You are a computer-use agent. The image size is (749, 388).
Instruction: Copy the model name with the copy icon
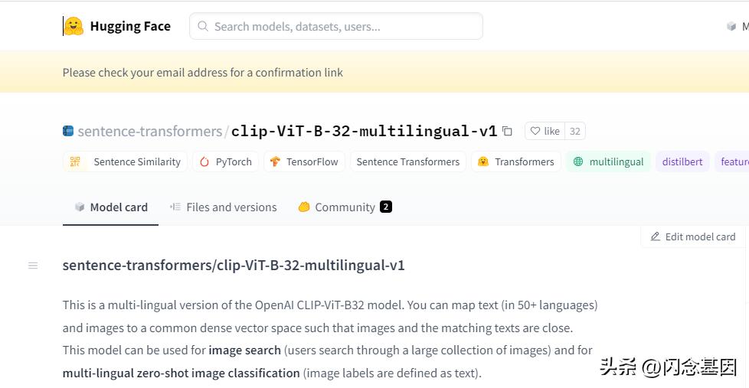pyautogui.click(x=507, y=131)
